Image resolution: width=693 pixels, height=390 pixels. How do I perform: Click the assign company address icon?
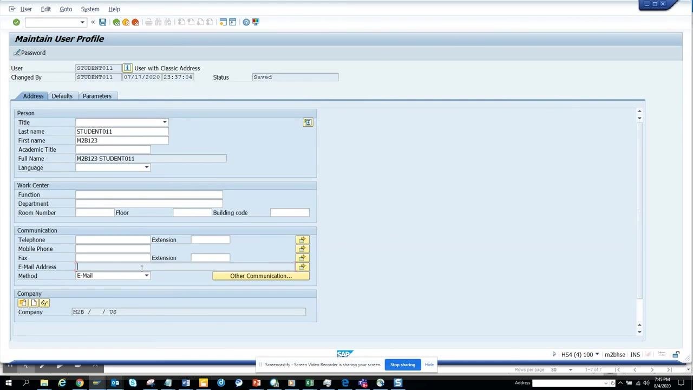(23, 303)
